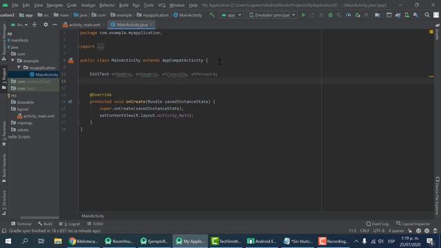Hide the project panel with minus icon
Screen dimensions: 441x248
point(54,25)
